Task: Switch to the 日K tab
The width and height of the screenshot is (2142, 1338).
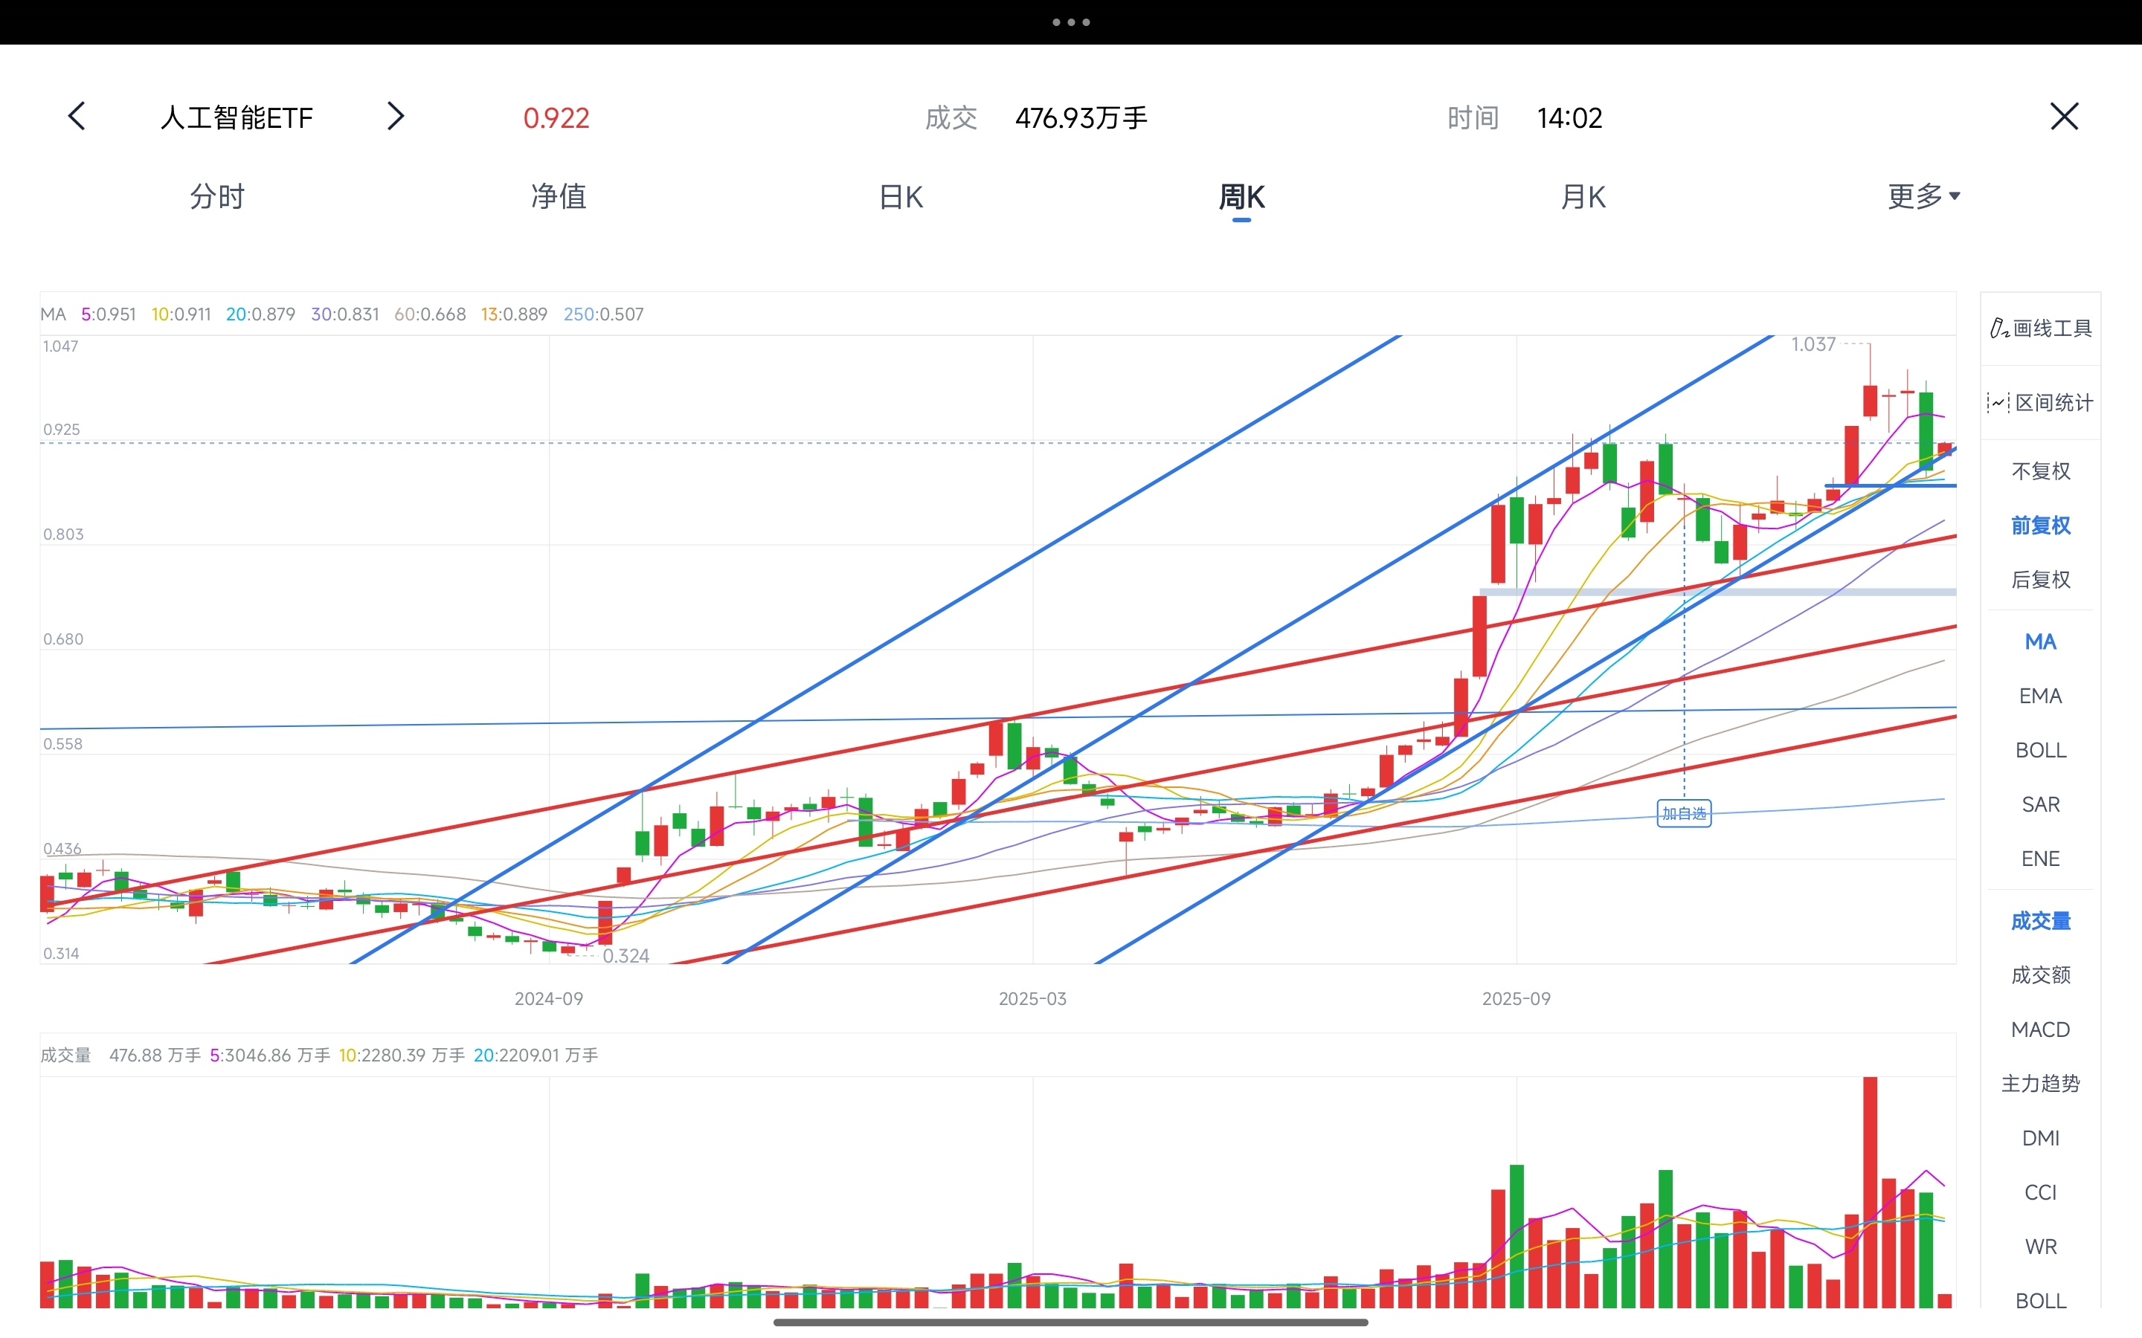Action: [900, 196]
